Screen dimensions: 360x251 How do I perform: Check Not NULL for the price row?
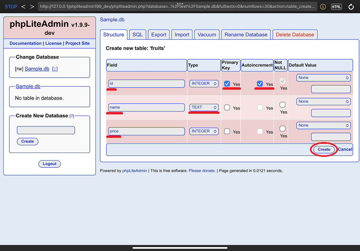click(x=283, y=129)
